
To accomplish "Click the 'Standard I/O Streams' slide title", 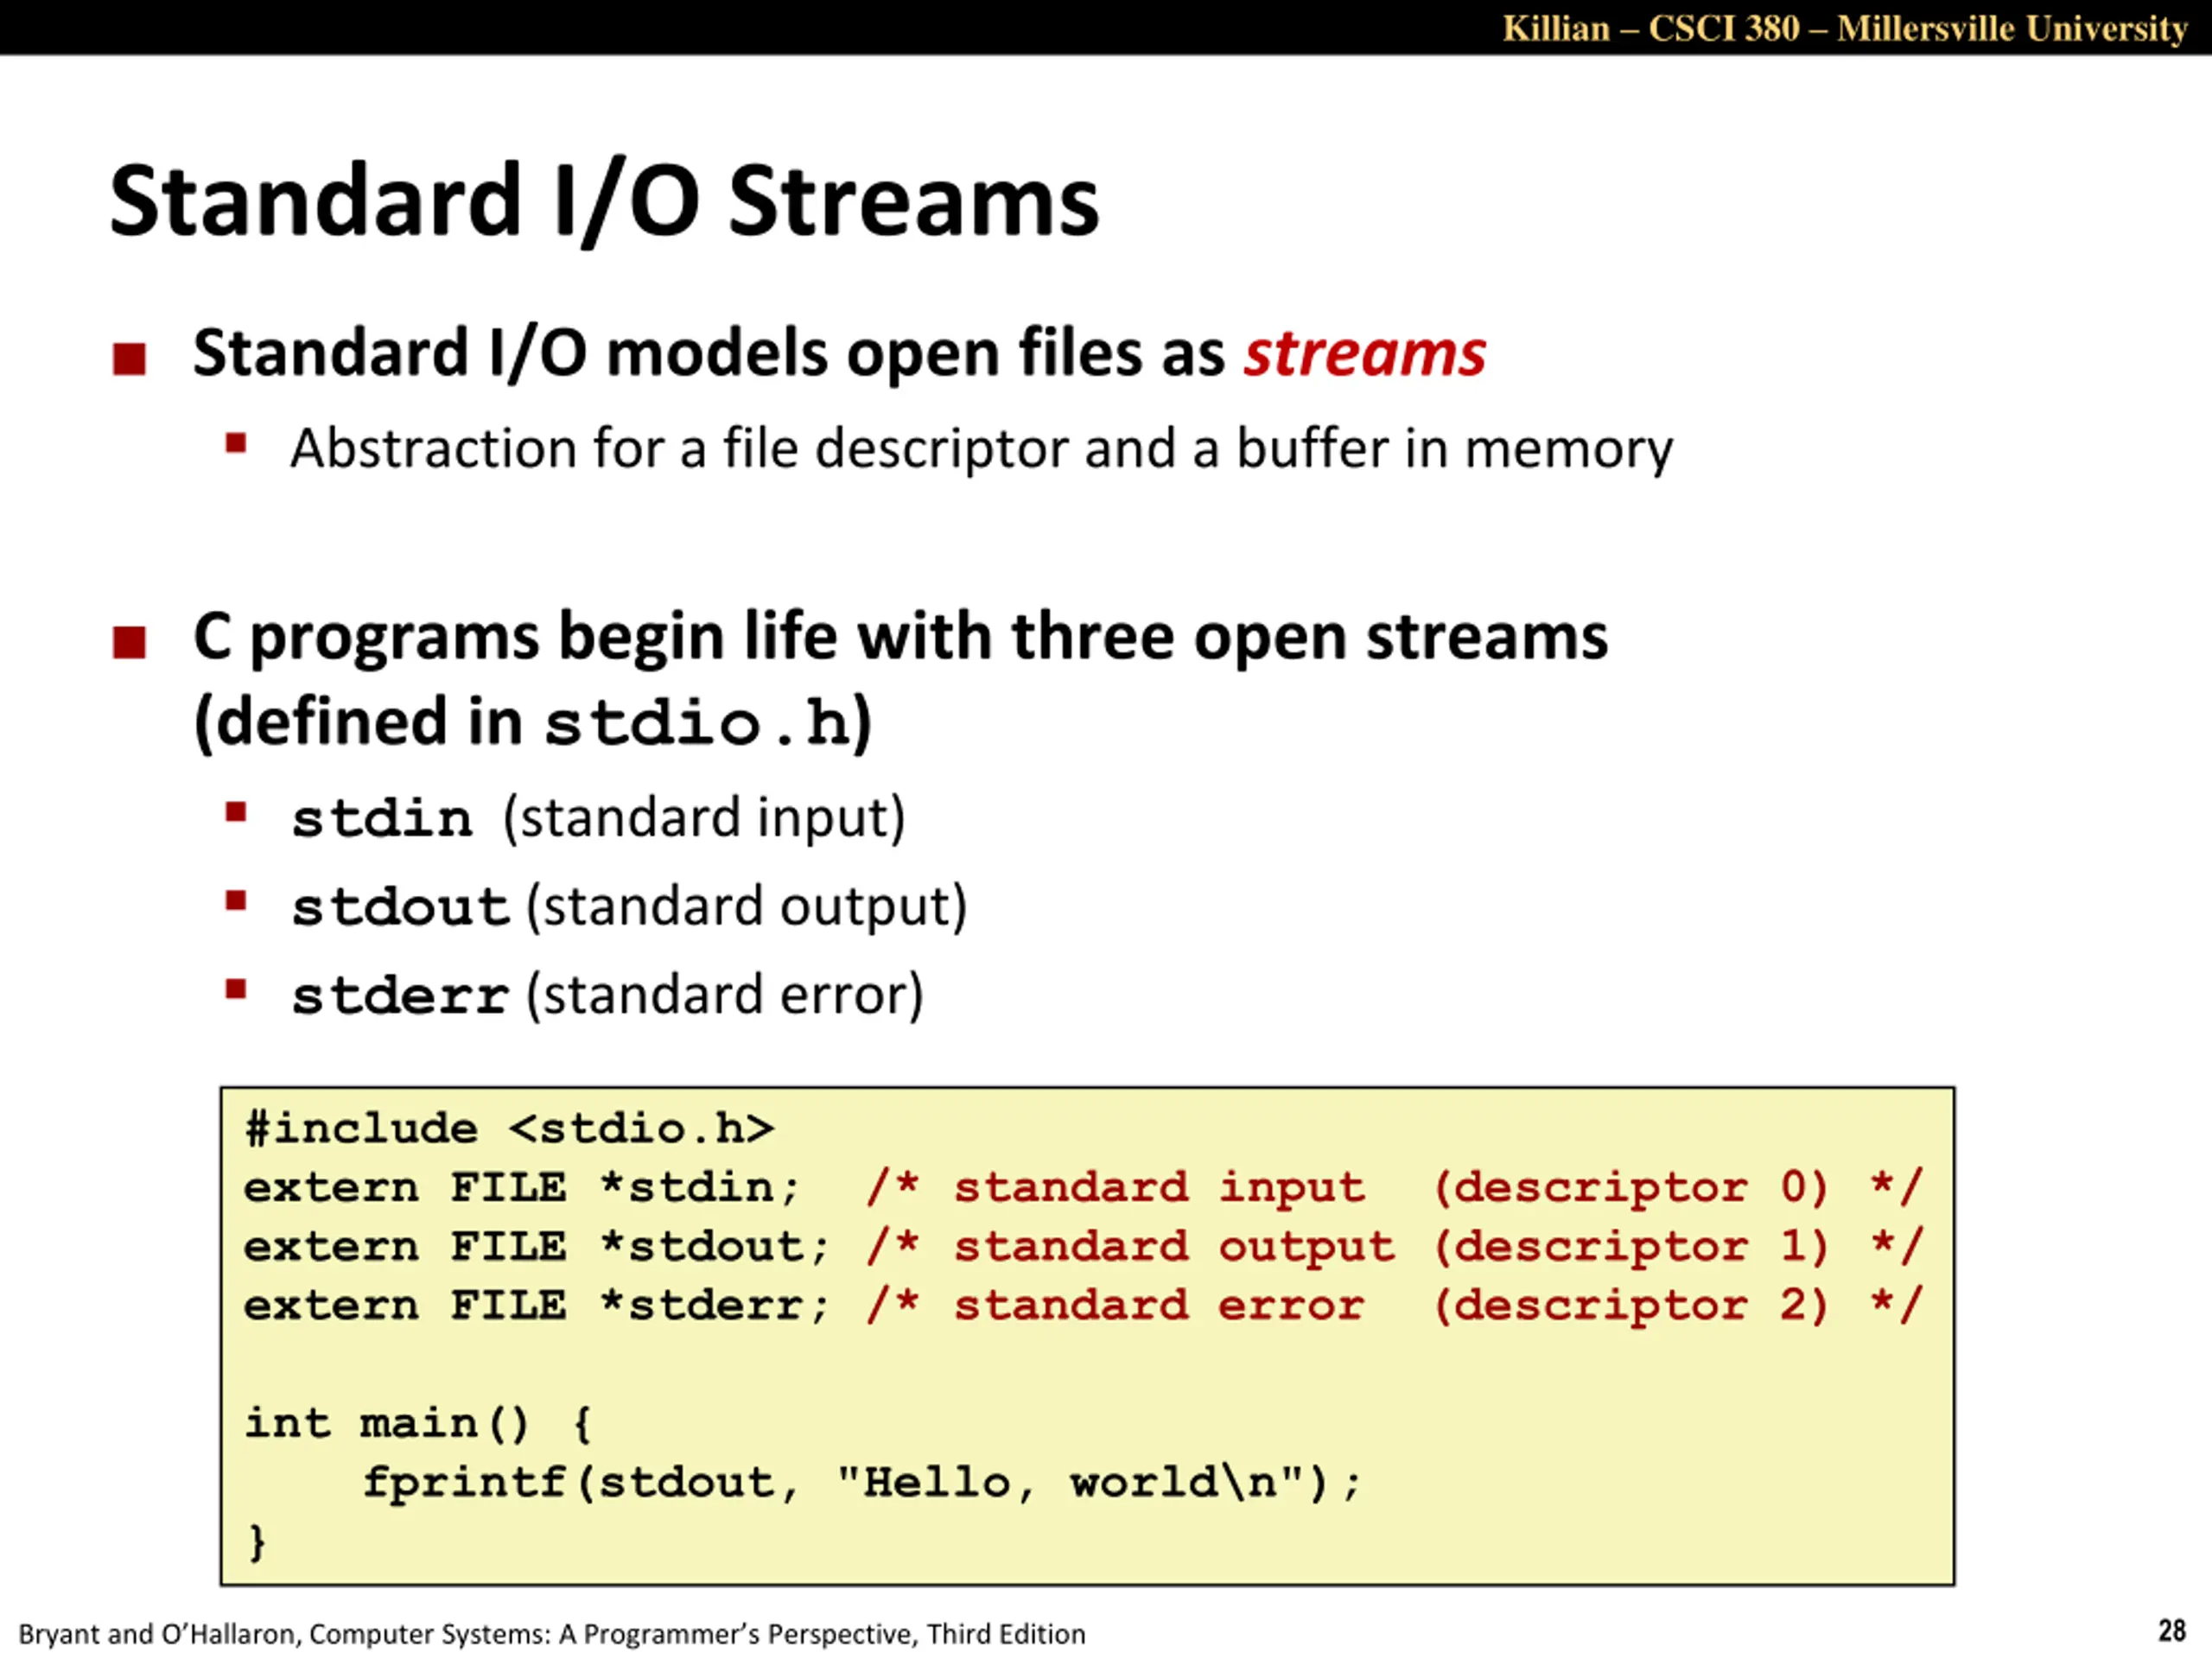I will (x=604, y=202).
